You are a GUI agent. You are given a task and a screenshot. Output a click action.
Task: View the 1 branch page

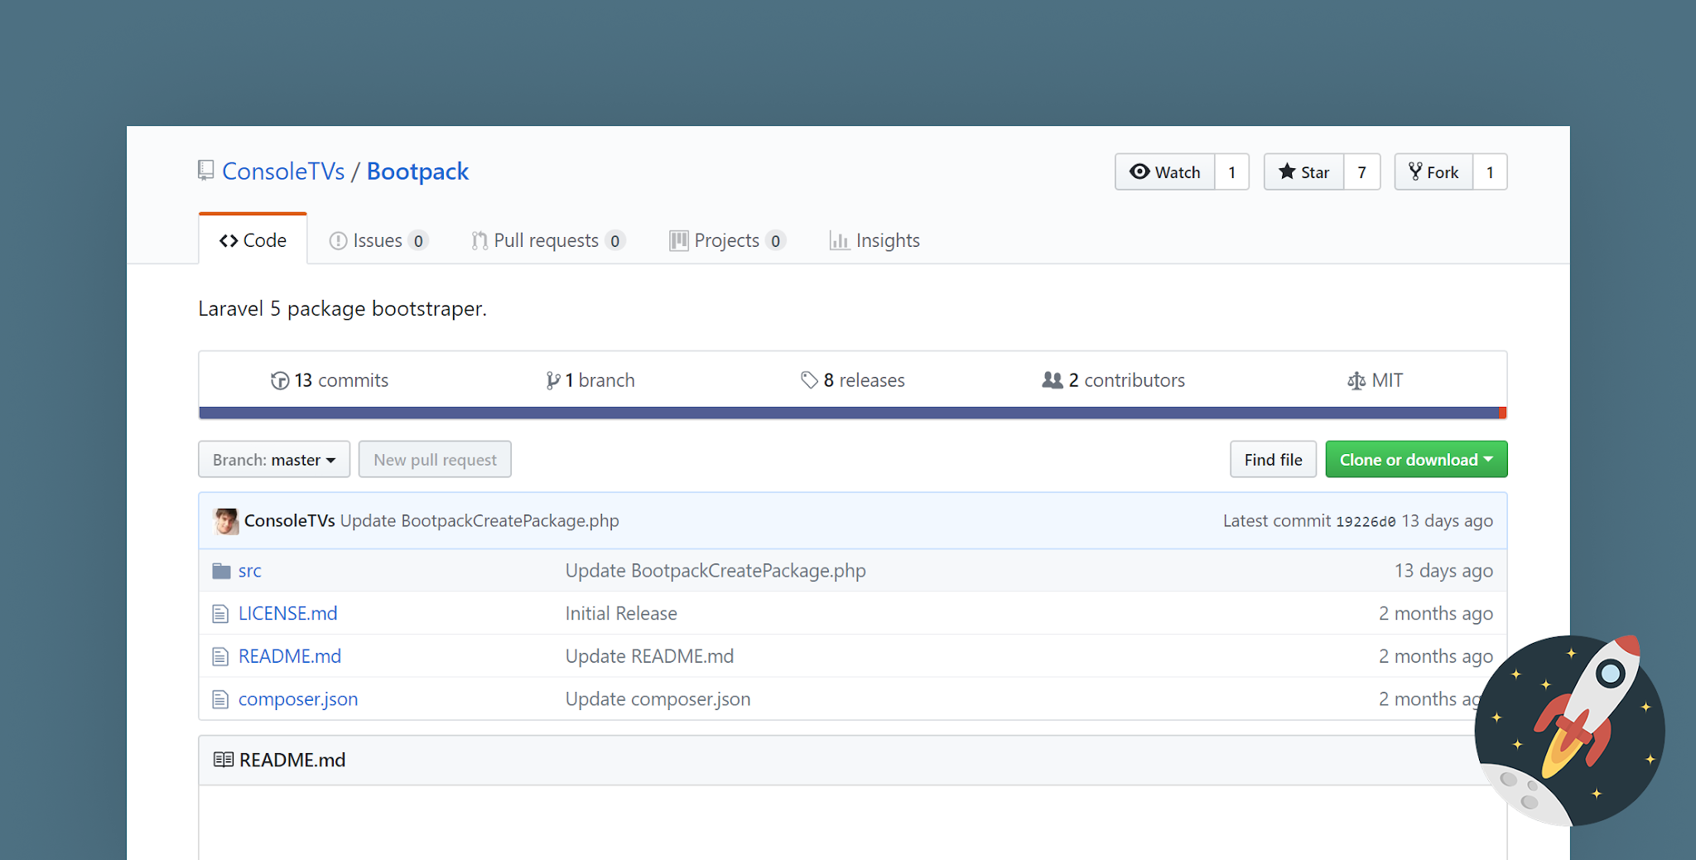pyautogui.click(x=590, y=380)
